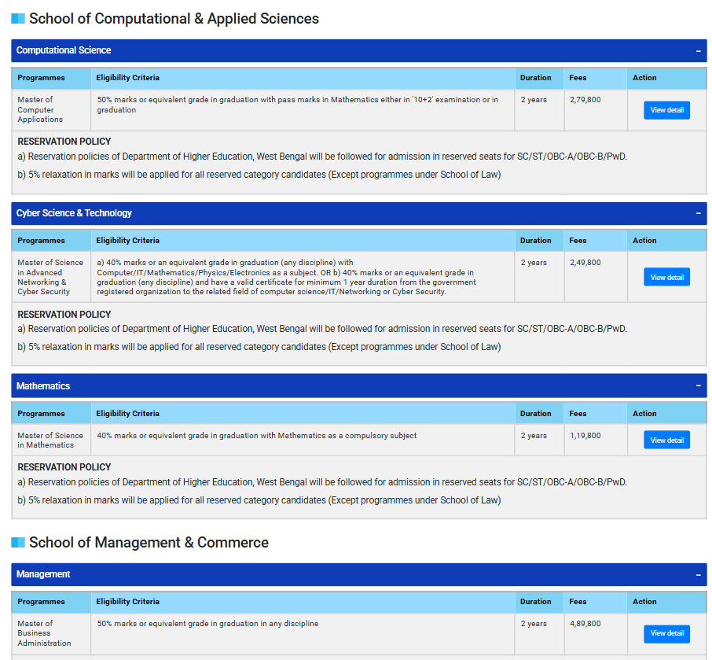The image size is (712, 660).
Task: Click the blue square icon beside School of Management & Commerce
Action: click(x=17, y=542)
